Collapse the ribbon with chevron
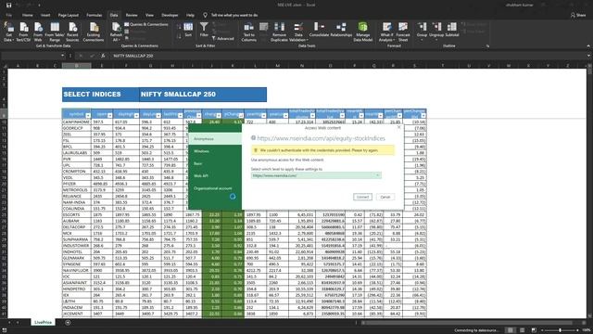This screenshot has width=593, height=334. coord(588,46)
